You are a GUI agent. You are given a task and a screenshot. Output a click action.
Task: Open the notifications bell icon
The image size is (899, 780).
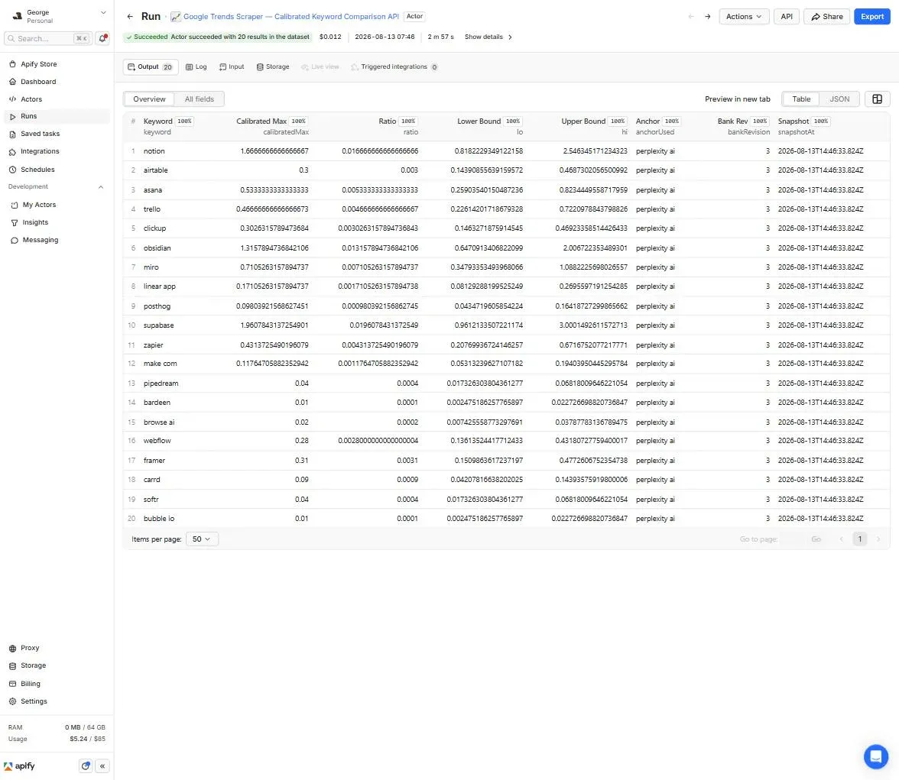point(102,38)
